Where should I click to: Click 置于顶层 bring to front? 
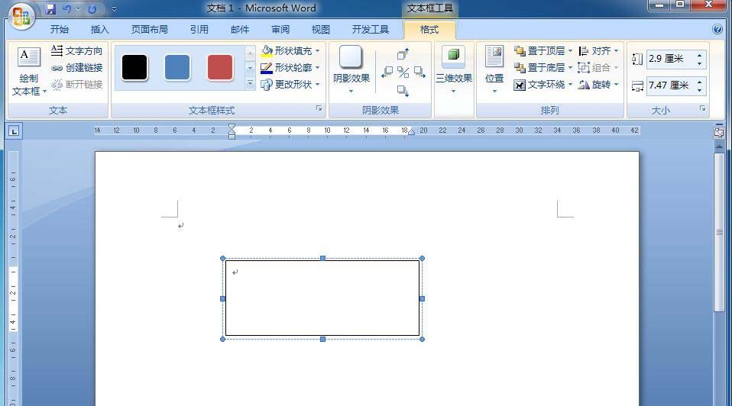coord(543,51)
